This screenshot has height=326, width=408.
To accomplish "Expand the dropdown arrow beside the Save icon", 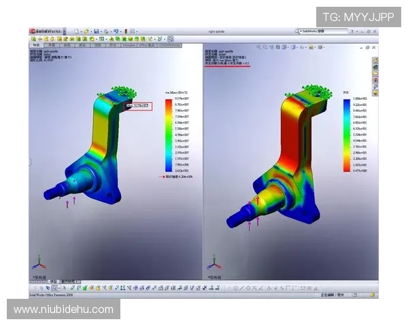I will (102, 31).
